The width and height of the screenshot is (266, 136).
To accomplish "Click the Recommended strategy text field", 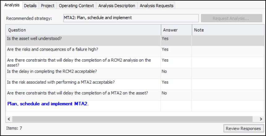I will pyautogui.click(x=131, y=18).
